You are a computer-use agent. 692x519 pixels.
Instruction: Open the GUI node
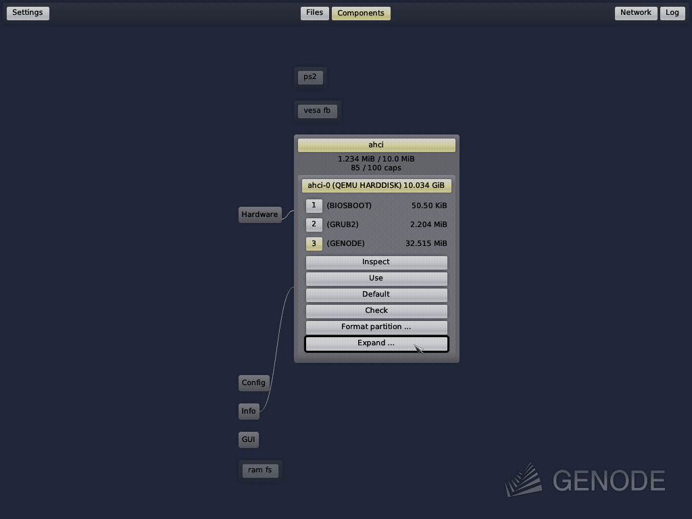tap(248, 439)
